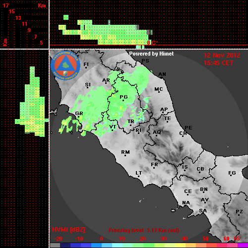Select the 60 dBZ legend value
This screenshot has height=248, width=248.
(226, 239)
